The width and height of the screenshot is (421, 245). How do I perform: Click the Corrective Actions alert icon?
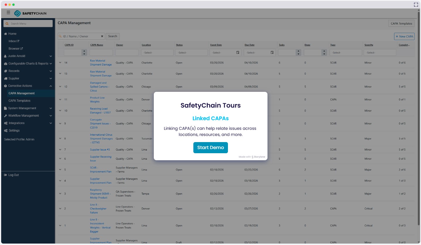click(6, 86)
